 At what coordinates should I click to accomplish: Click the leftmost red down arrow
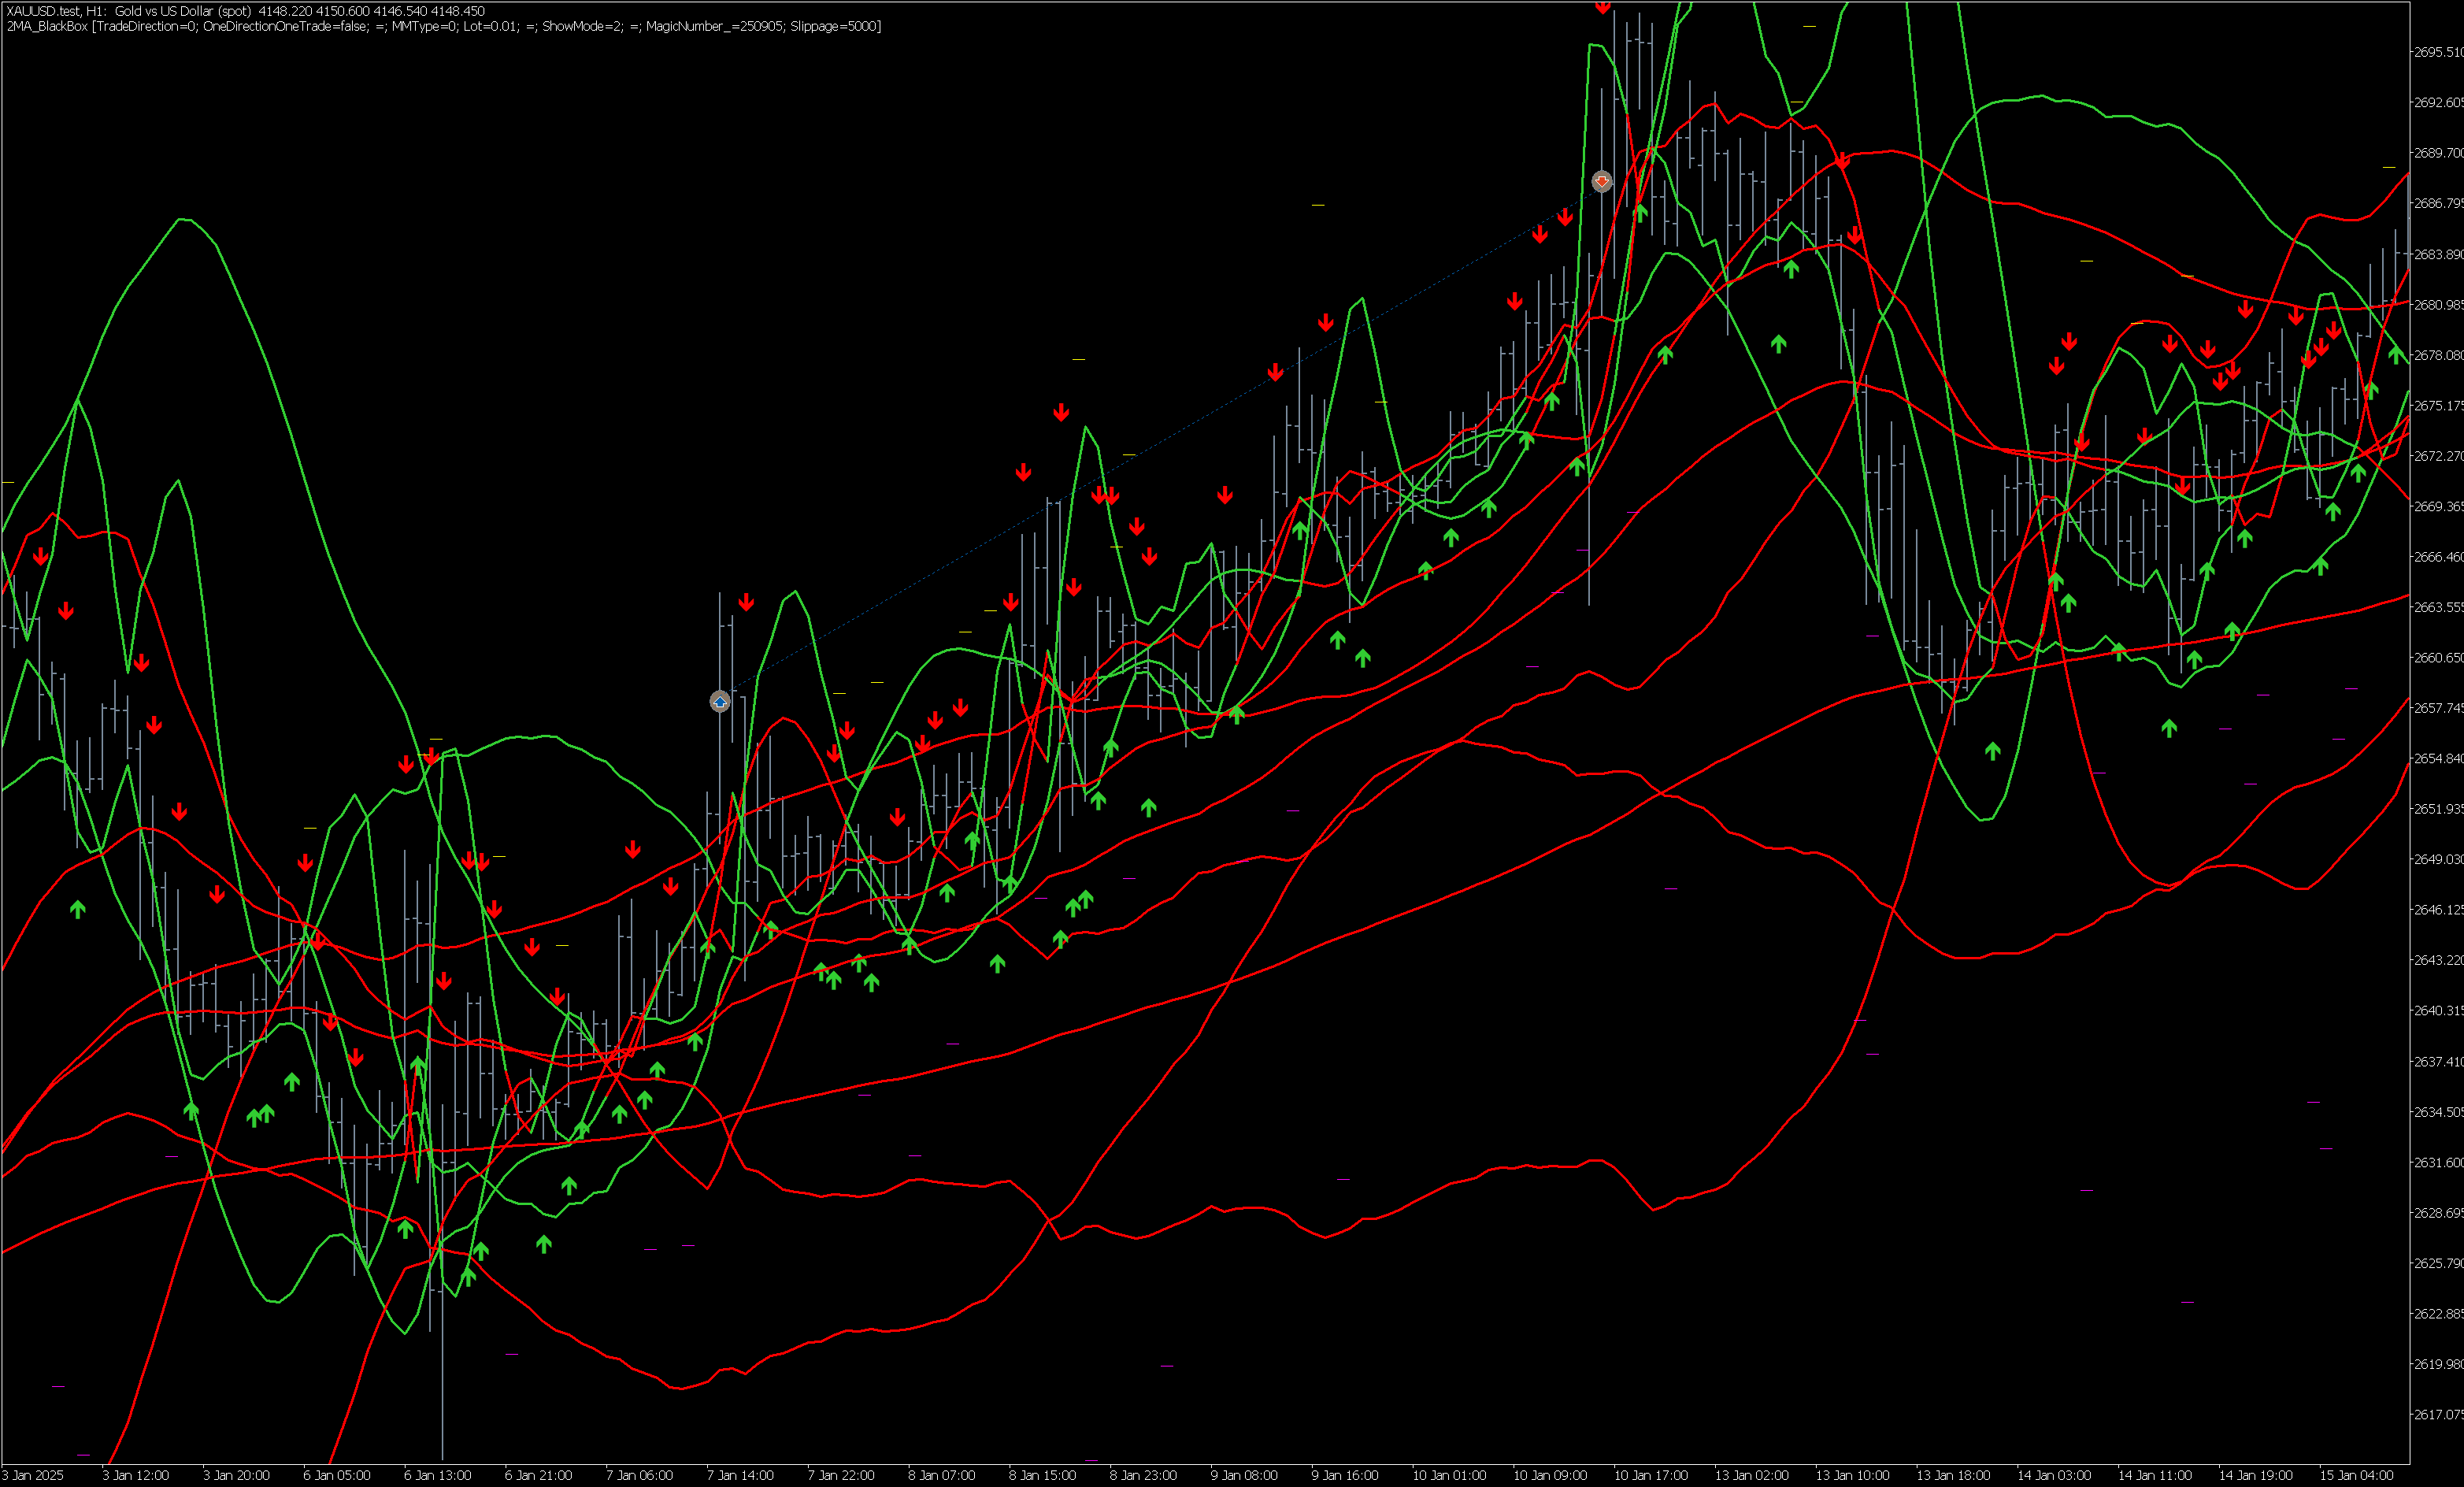pyautogui.click(x=40, y=556)
